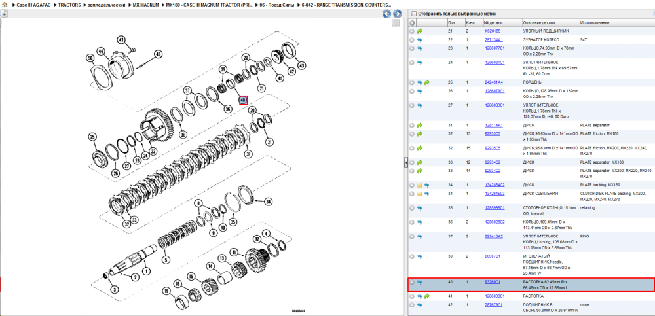The image size is (655, 316).
Task: Click the blue arrow icon for part 93269C1
Action: tap(420, 282)
